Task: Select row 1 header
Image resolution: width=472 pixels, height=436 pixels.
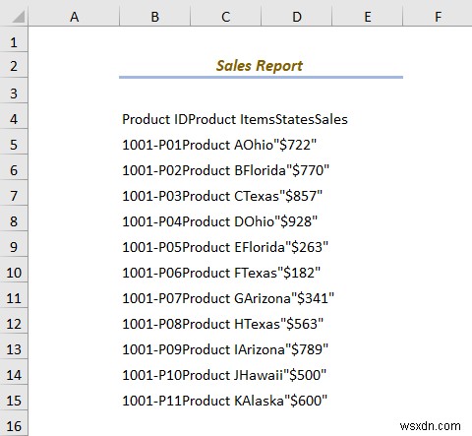Action: pos(14,42)
